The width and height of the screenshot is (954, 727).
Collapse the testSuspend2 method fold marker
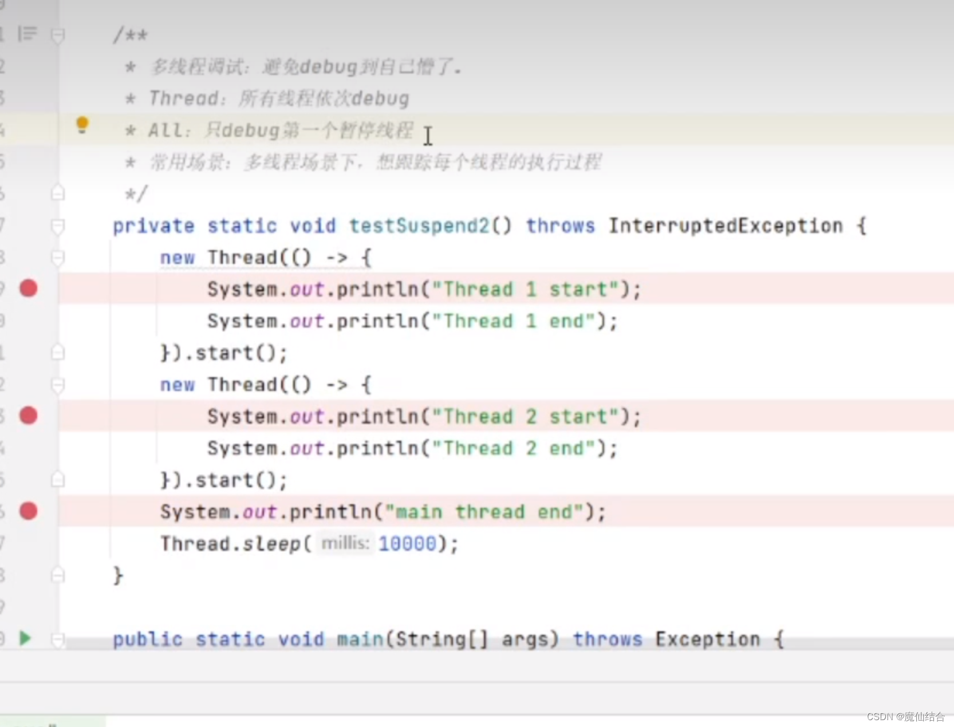pyautogui.click(x=58, y=226)
